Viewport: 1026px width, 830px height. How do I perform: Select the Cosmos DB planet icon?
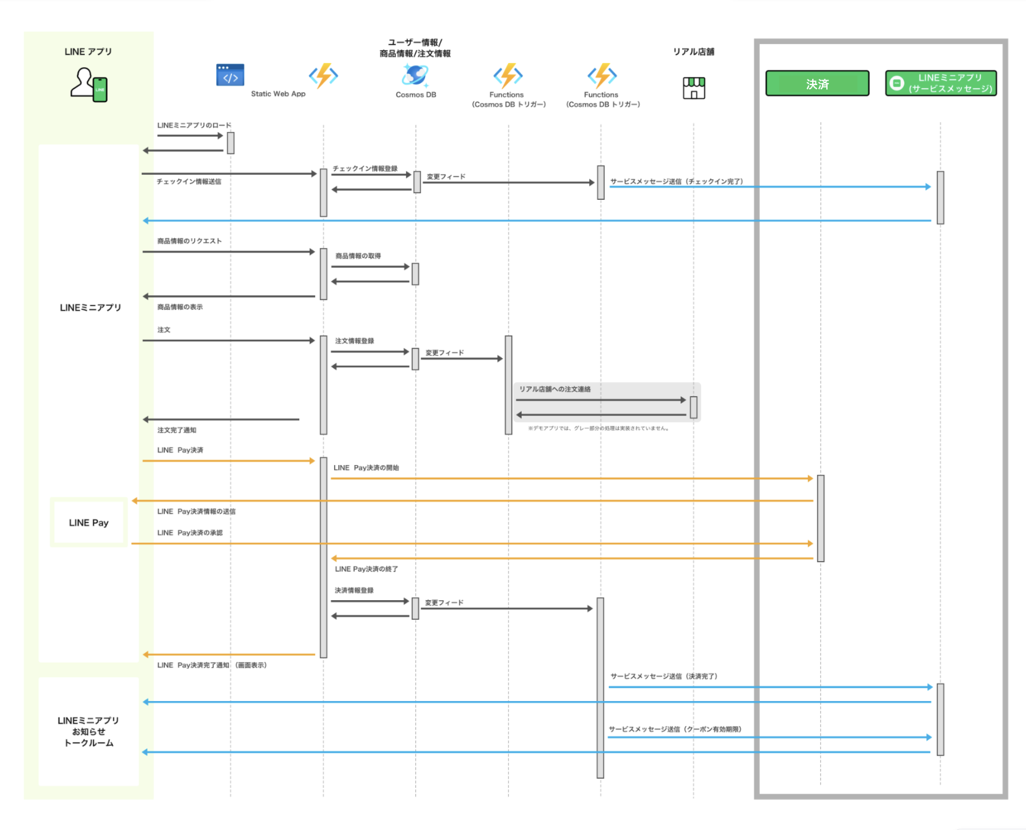pos(415,76)
